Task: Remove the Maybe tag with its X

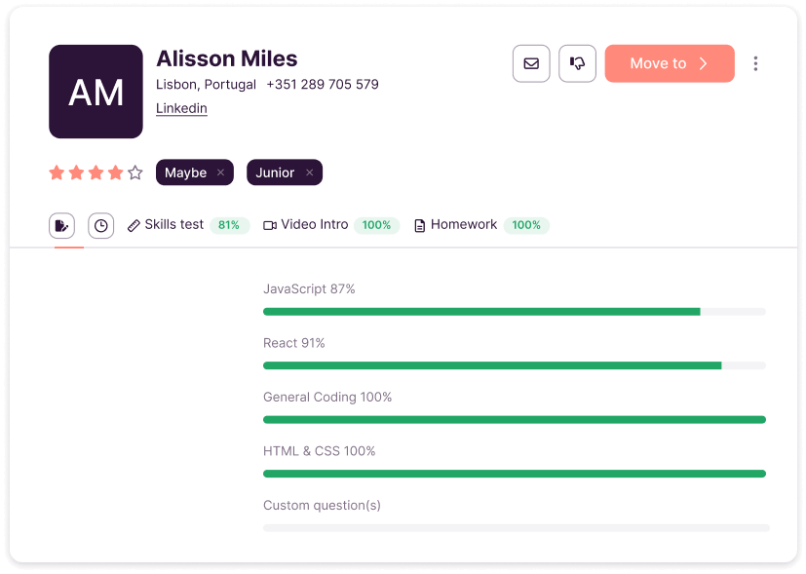Action: pos(220,172)
